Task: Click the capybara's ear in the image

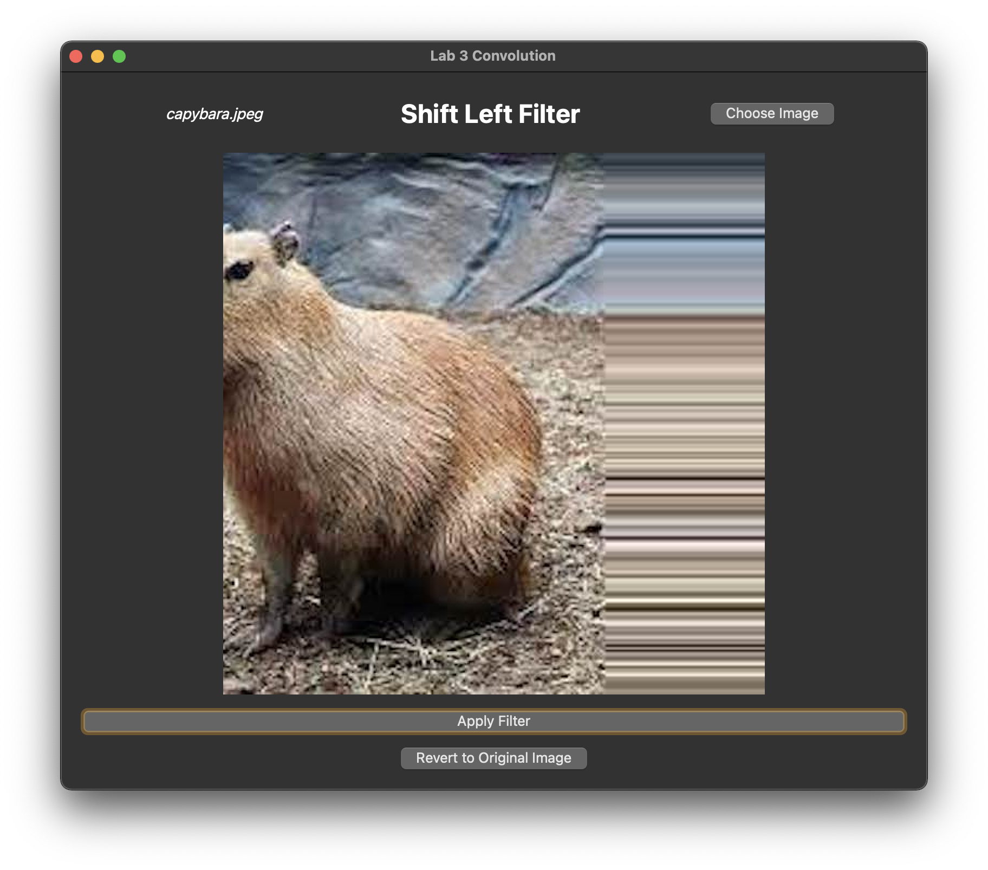Action: point(285,242)
